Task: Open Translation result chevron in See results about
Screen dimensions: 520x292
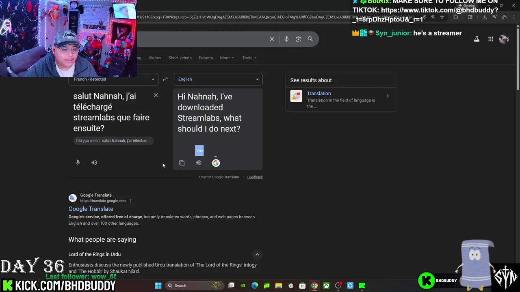Action: coord(387,96)
